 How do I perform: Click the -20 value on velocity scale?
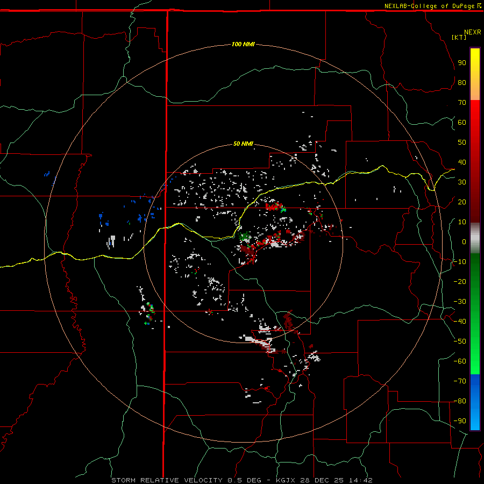coord(460,281)
